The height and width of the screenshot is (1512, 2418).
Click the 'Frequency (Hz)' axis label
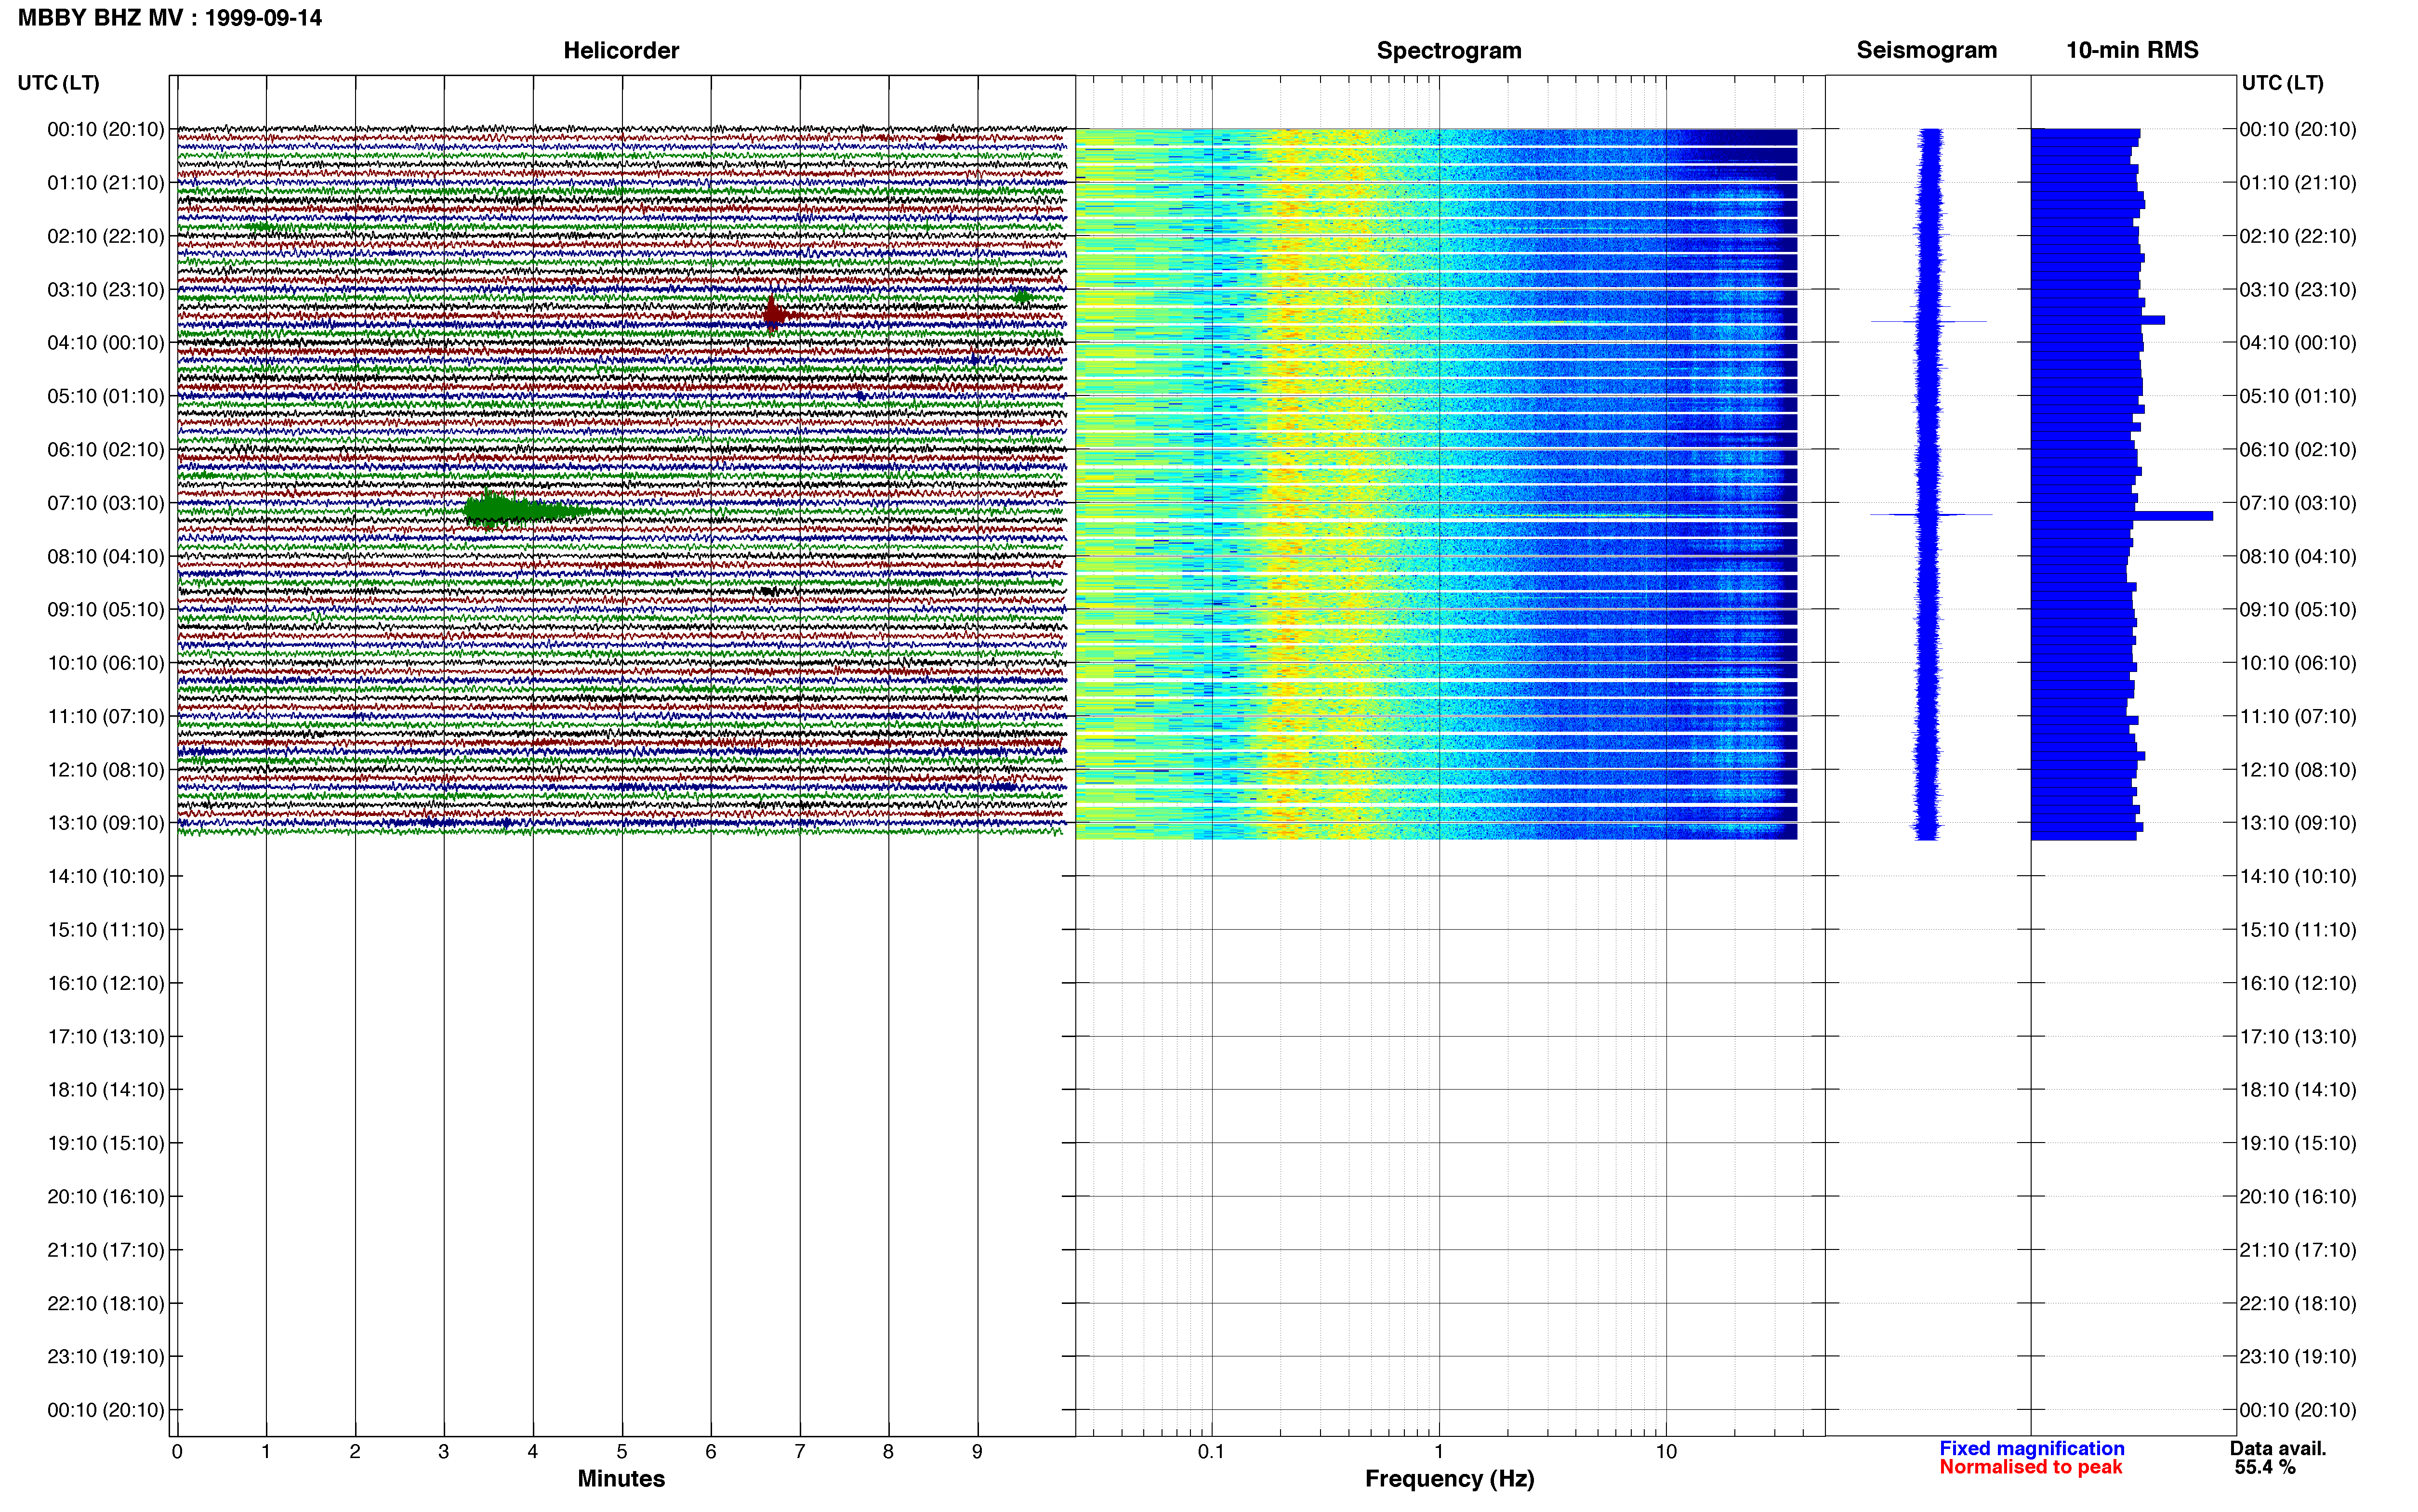(1449, 1479)
